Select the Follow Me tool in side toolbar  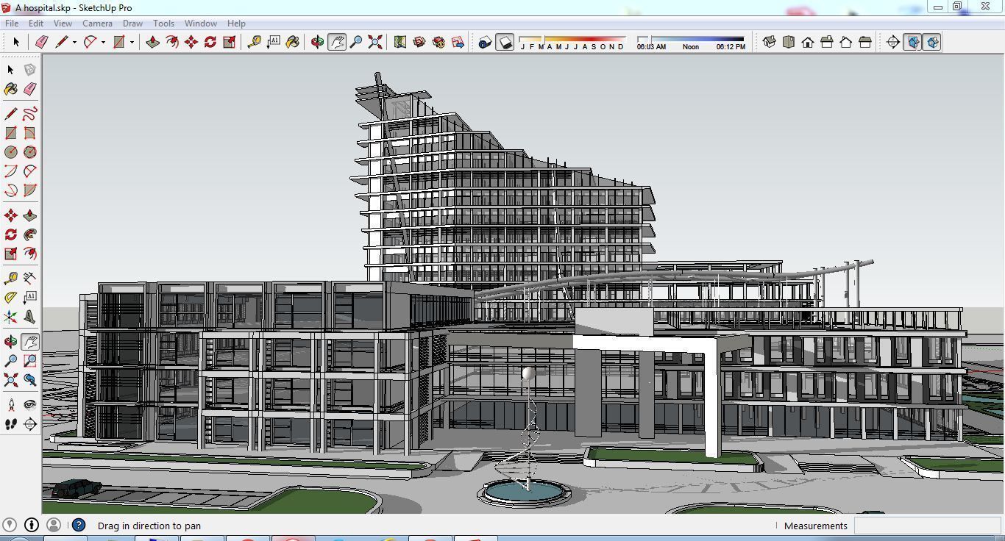click(30, 234)
